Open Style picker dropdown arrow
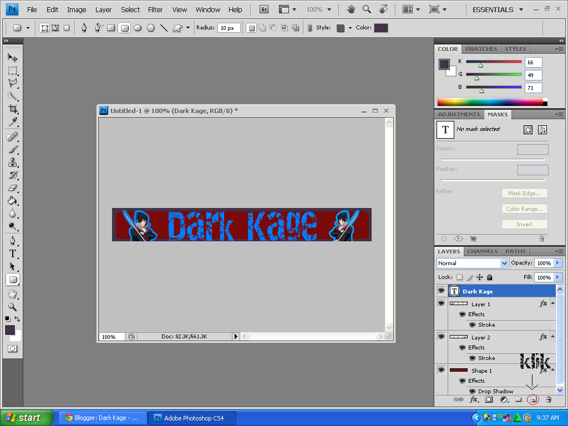Screen dimensions: 568x426 click(350, 28)
